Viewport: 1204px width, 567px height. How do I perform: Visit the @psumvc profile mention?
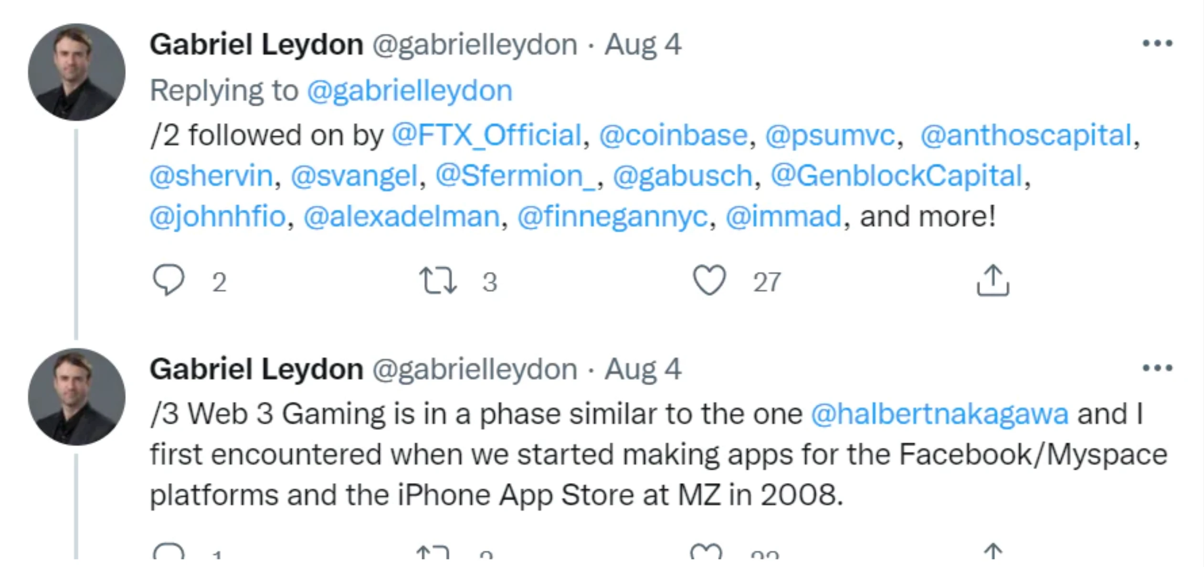[x=830, y=135]
